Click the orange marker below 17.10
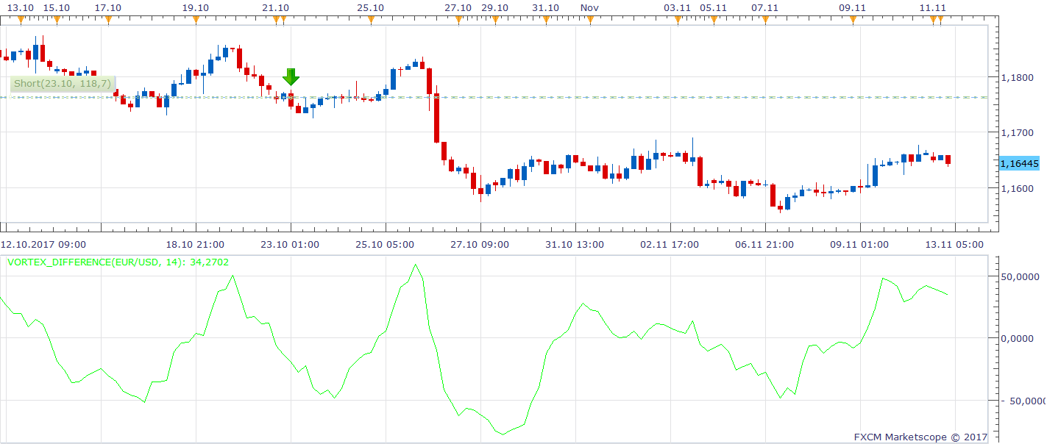Screen dimensions: 1047x444 [x=108, y=20]
